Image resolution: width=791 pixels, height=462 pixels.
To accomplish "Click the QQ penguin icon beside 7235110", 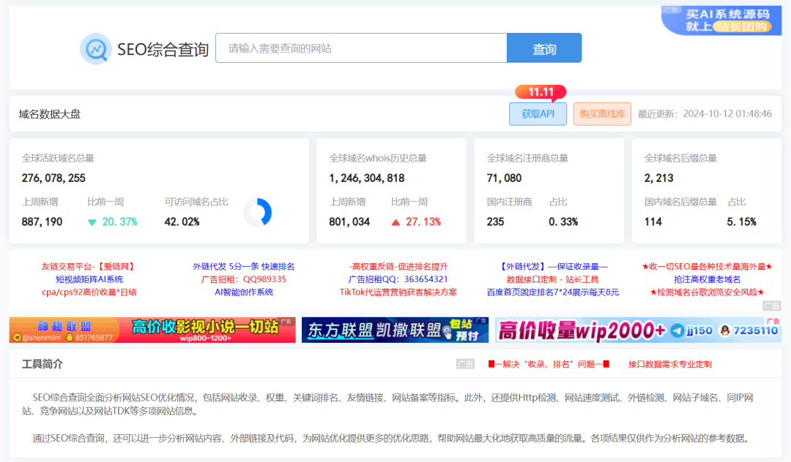I will (725, 331).
